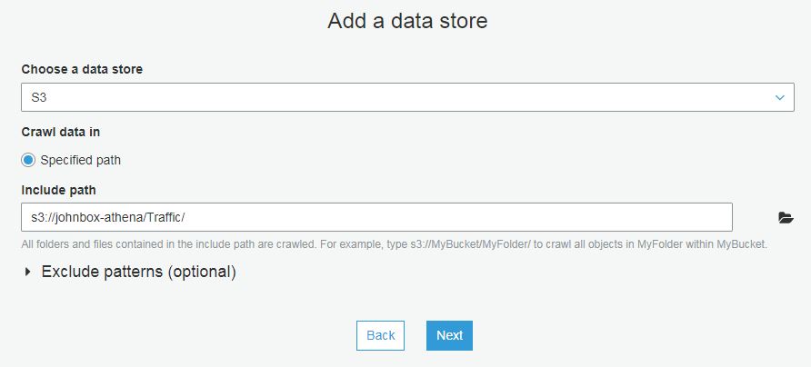Click the "Specified path" radio label text

coord(81,160)
